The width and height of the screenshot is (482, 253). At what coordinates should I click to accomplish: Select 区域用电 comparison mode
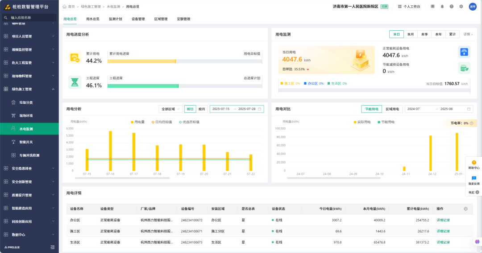pyautogui.click(x=392, y=109)
